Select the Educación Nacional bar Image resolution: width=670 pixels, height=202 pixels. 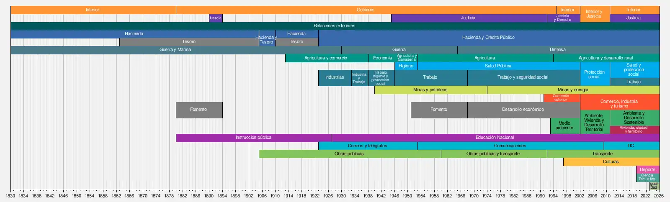click(495, 138)
